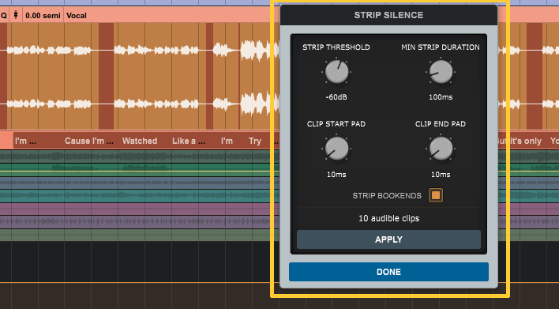Click the 100ms duration value
The height and width of the screenshot is (309, 559).
pos(441,97)
